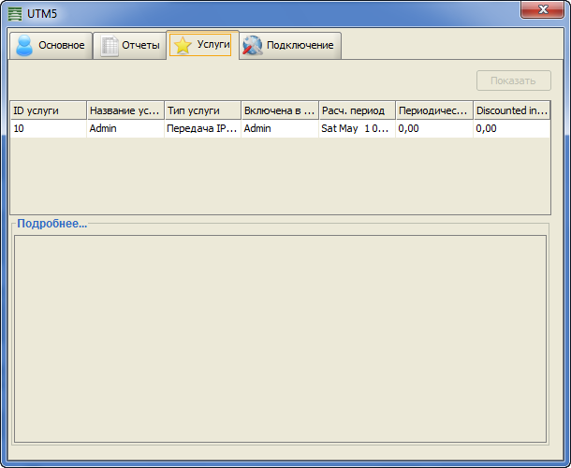571x468 pixels.
Task: Click the star icon on Услуги tab
Action: 183,46
